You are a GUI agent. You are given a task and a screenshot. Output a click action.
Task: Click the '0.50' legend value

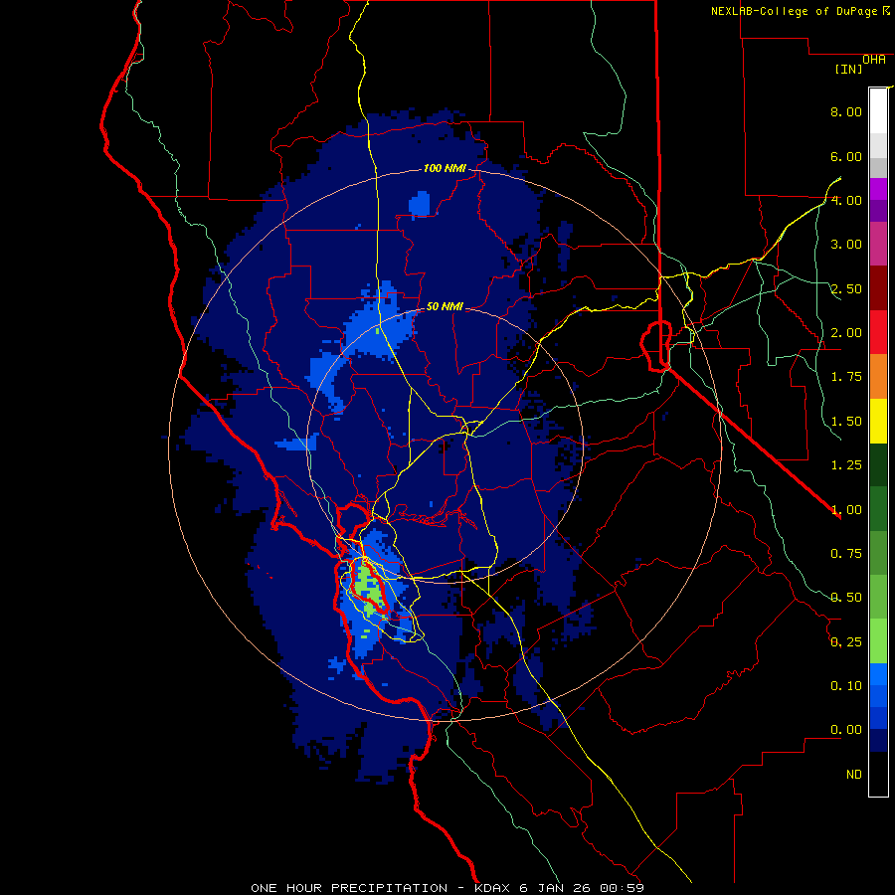click(846, 598)
